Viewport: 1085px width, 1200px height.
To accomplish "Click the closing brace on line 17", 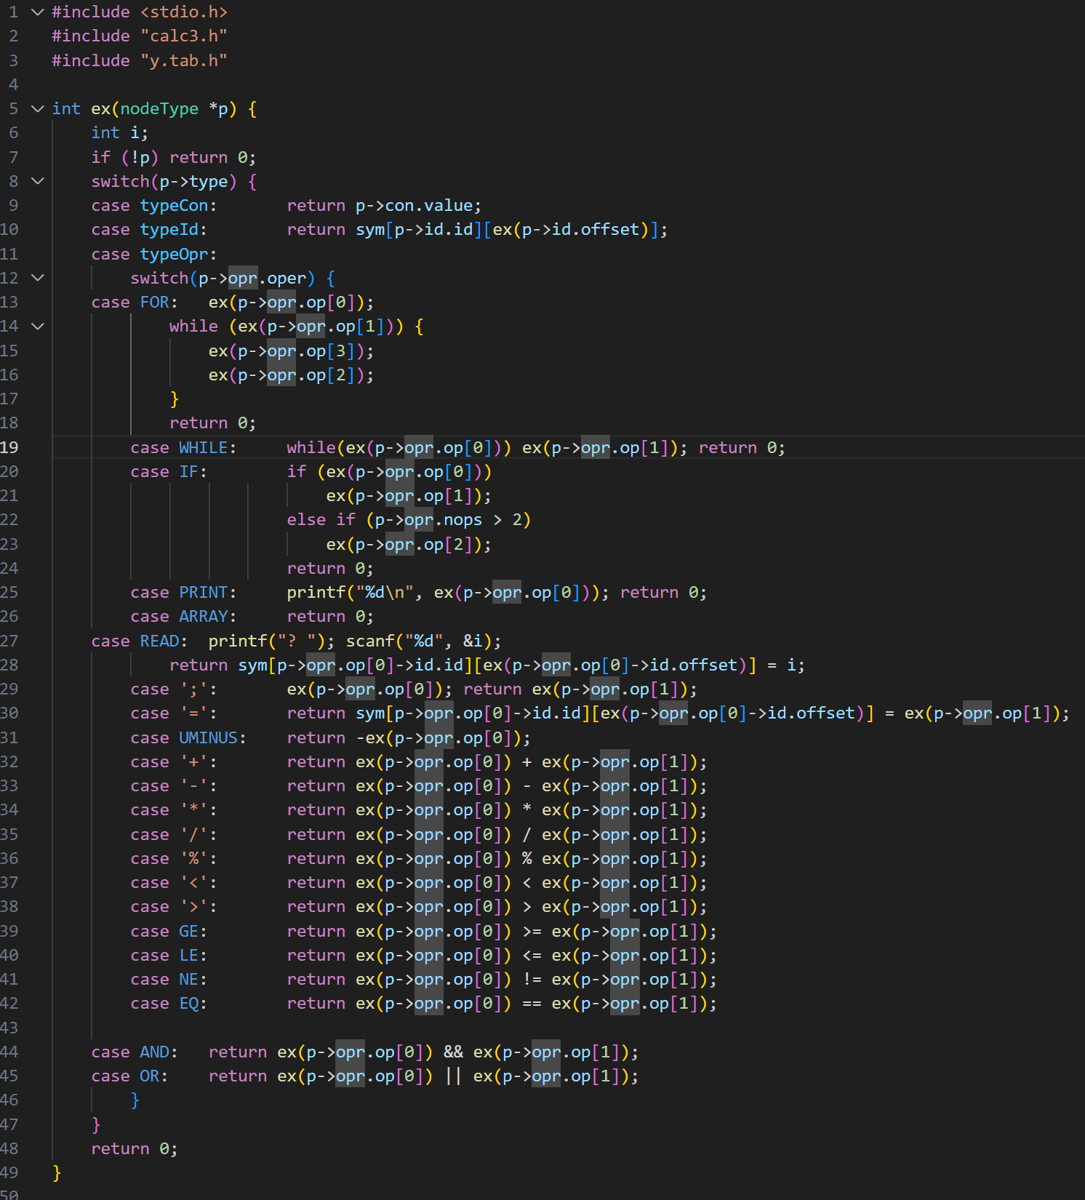I will 175,399.
